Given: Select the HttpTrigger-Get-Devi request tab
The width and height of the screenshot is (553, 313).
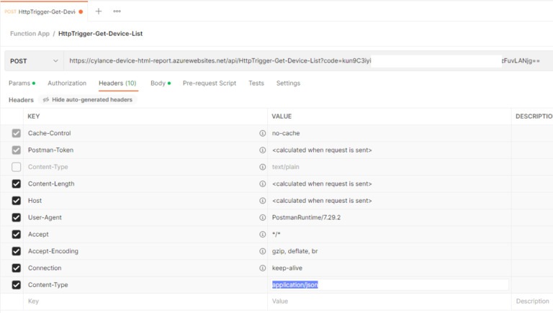Looking at the screenshot, I should coord(44,12).
